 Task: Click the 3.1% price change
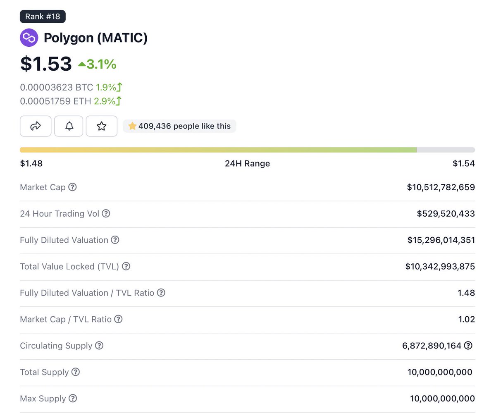pos(101,64)
